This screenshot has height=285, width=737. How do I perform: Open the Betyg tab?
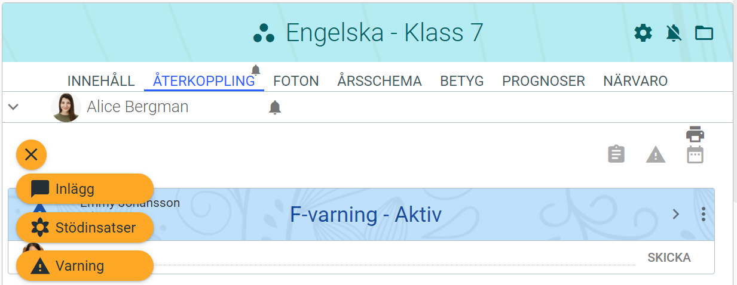(x=461, y=81)
